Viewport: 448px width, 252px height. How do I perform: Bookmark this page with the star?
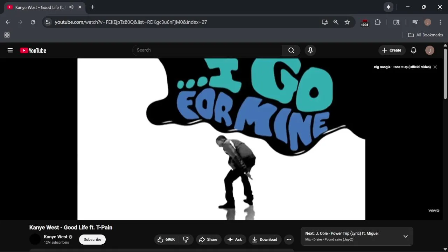[x=347, y=22]
